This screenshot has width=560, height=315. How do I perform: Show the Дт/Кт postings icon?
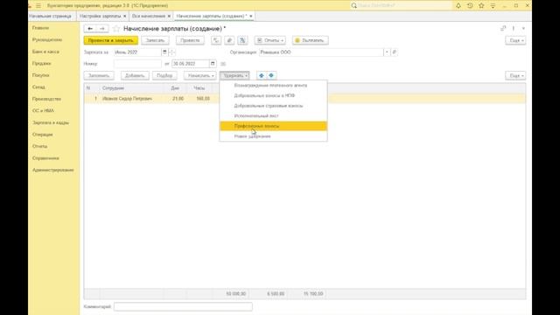[x=216, y=40]
